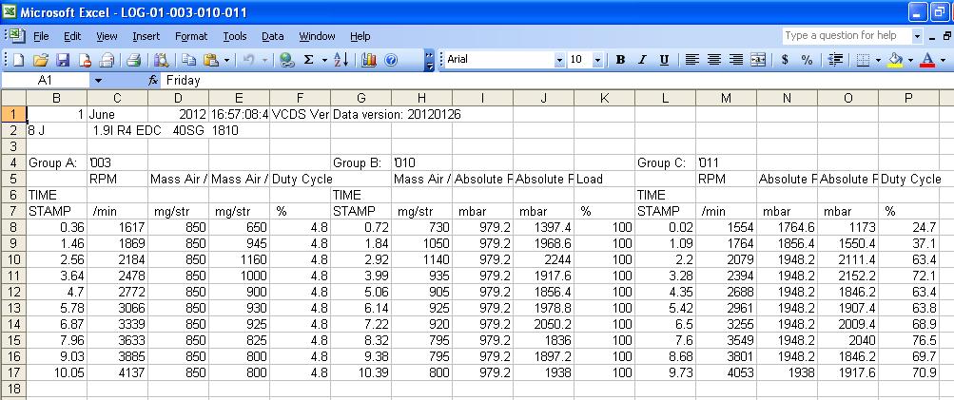Open the Format menu
The height and width of the screenshot is (400, 954).
[191, 36]
